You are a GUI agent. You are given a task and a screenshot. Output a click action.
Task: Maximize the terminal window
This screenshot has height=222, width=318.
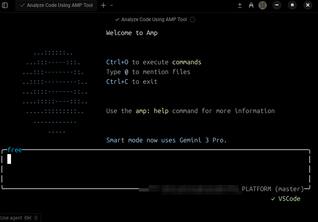click(292, 5)
